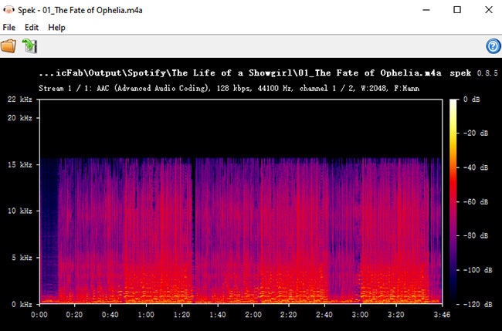Open the Help menu
502x331 pixels.
coord(56,28)
